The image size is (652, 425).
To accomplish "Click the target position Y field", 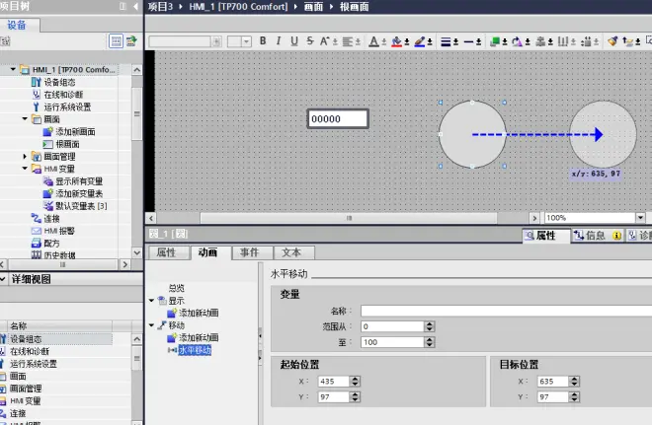I will click(x=552, y=396).
